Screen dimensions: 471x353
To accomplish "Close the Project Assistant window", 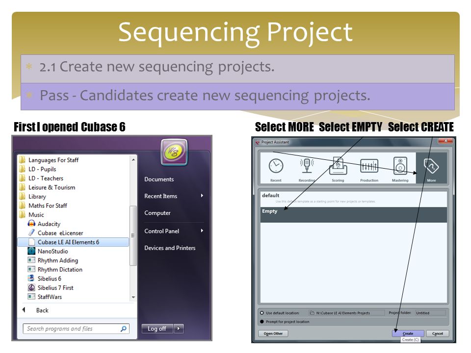I will [x=446, y=141].
